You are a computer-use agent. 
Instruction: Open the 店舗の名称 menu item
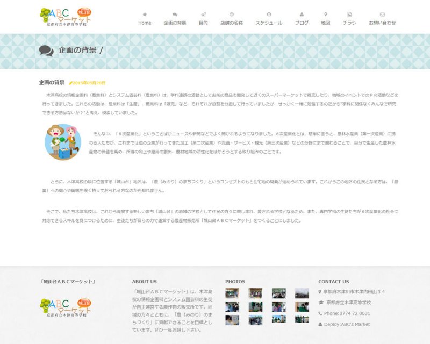232,23
